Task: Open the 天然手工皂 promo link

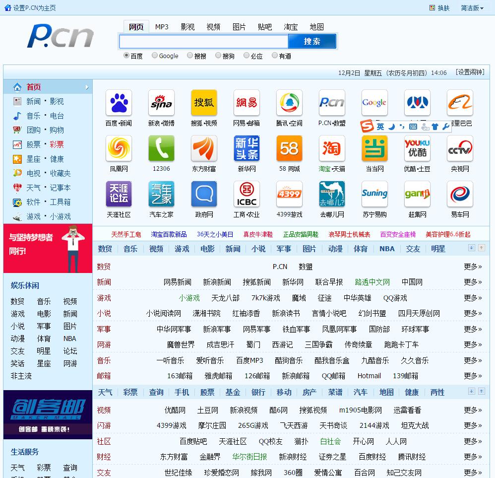Action: coord(126,234)
